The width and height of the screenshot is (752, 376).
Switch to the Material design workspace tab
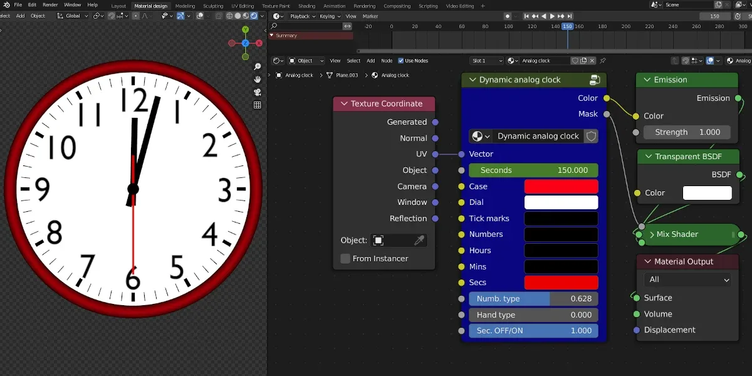click(150, 5)
